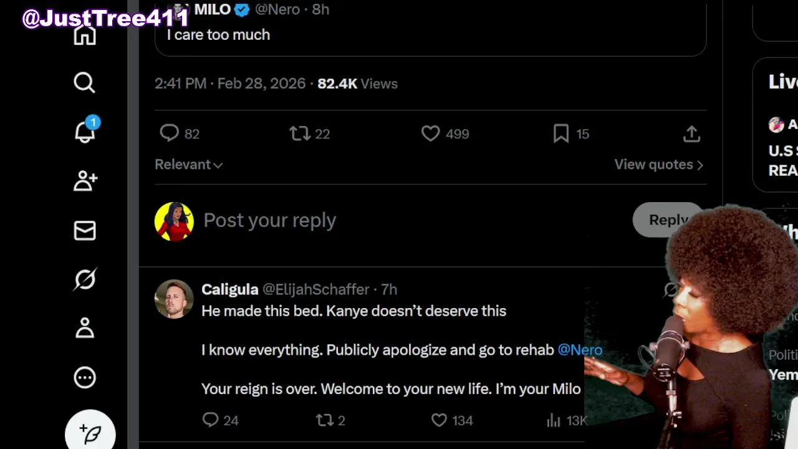This screenshot has width=798, height=449.
Task: Open View quotes link
Action: pos(658,165)
